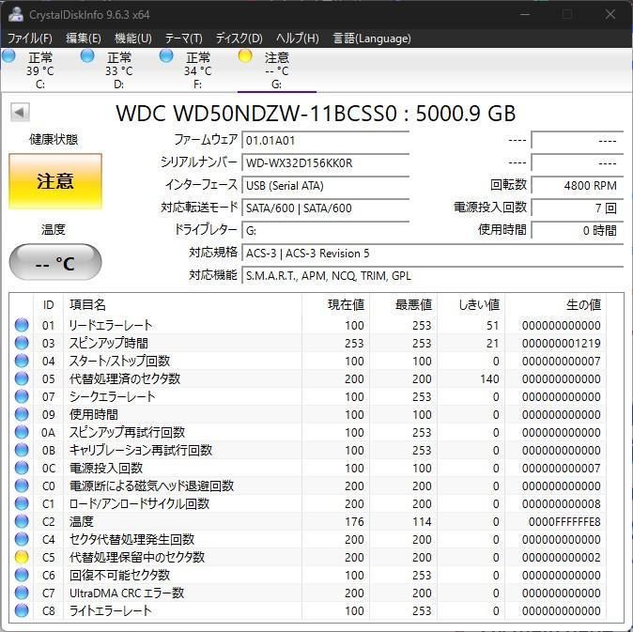The width and height of the screenshot is (633, 632).
Task: Click the serial number field
Action: [x=325, y=162]
